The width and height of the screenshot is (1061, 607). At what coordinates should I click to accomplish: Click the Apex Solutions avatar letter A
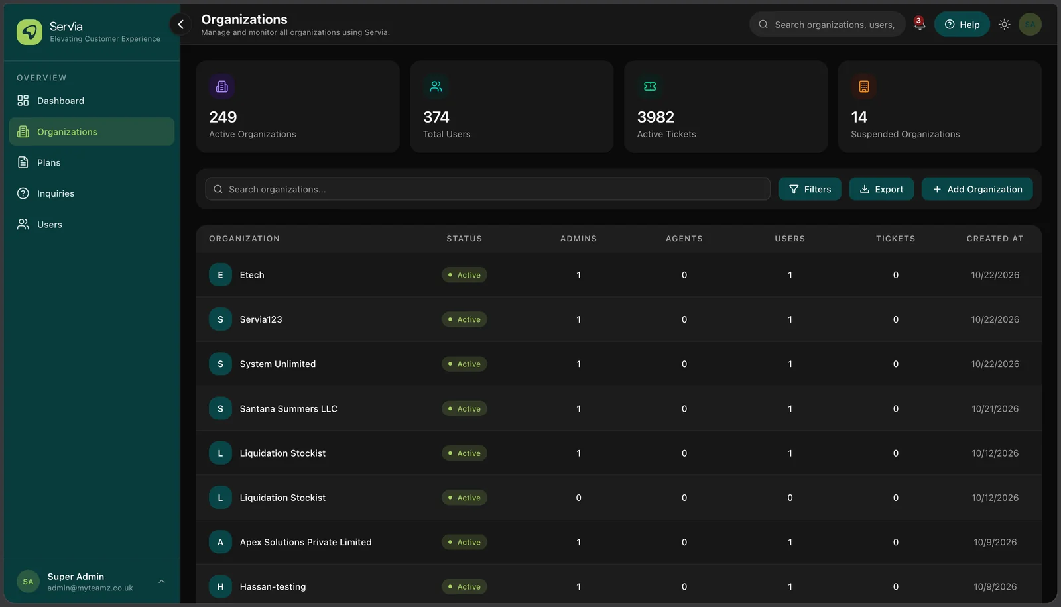click(220, 542)
